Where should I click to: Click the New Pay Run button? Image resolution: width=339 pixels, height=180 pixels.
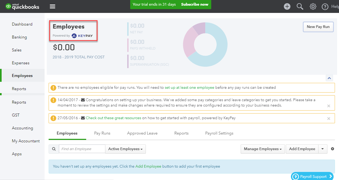(x=318, y=27)
